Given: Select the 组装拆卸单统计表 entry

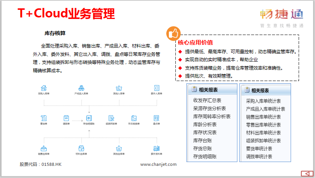Looking at the screenshot, I should click(263, 141).
